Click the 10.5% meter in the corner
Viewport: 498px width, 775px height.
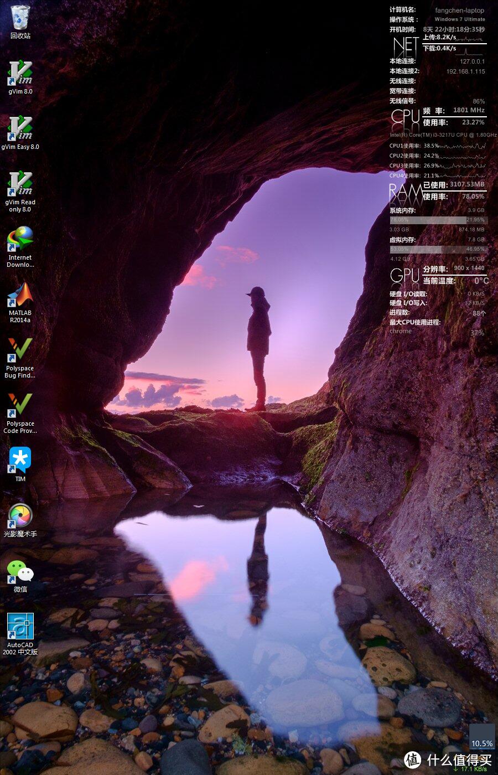[481, 743]
